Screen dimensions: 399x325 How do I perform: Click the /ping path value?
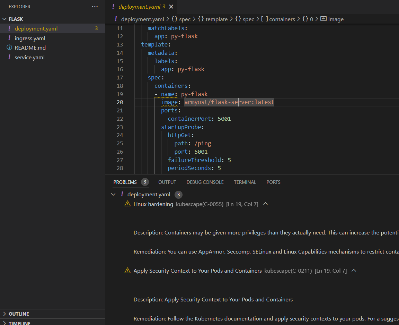click(x=203, y=144)
